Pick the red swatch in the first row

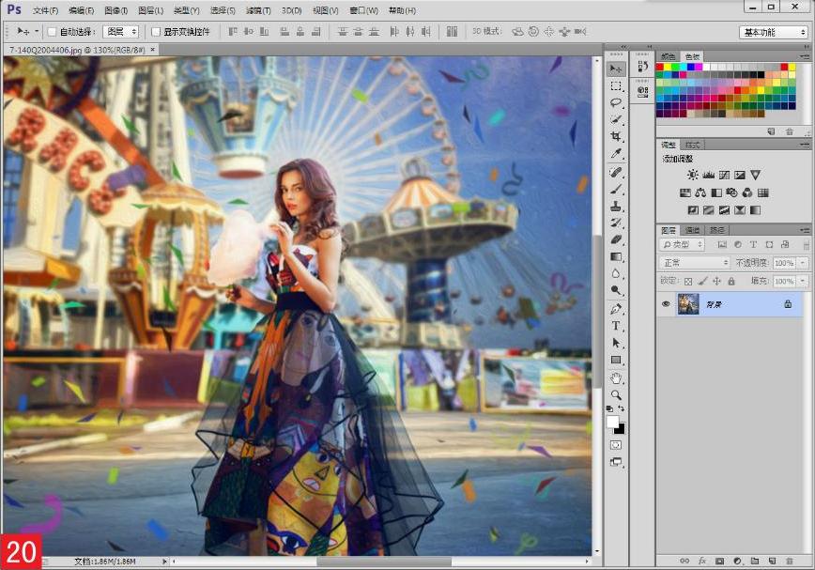tap(659, 67)
